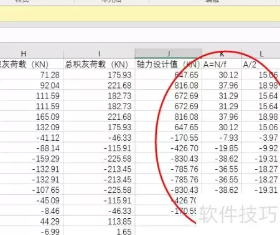Click cell containing 92.04
This screenshot has width=280, height=235.
pyautogui.click(x=32, y=85)
